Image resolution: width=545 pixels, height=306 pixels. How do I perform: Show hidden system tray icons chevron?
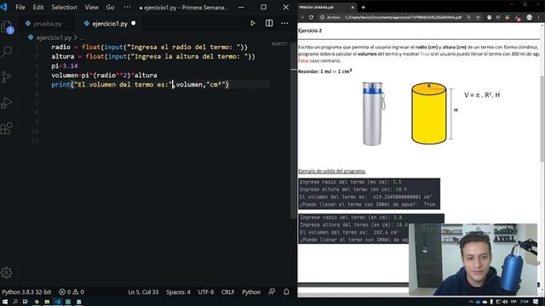point(471,302)
